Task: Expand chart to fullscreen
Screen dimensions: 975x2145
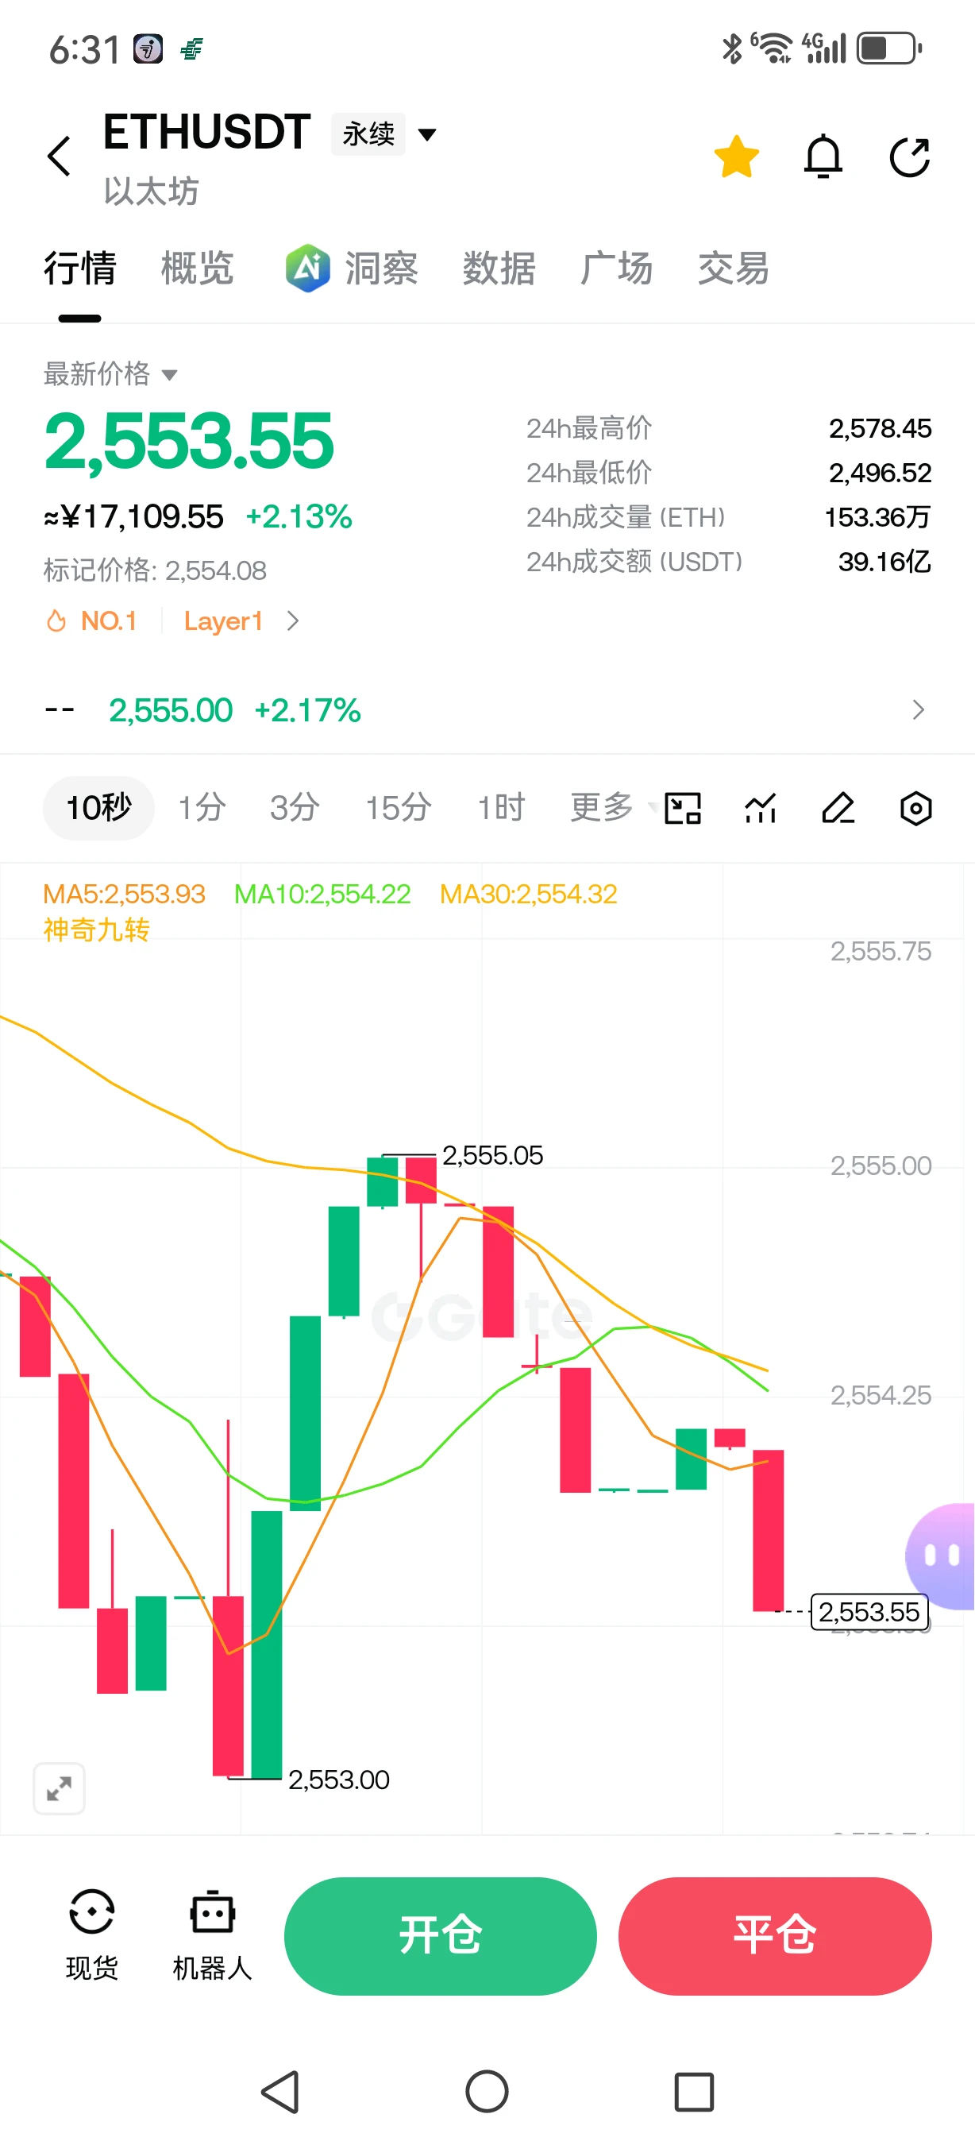Action: [59, 1787]
